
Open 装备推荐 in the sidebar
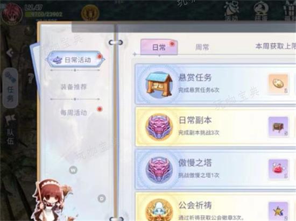[x=74, y=87]
